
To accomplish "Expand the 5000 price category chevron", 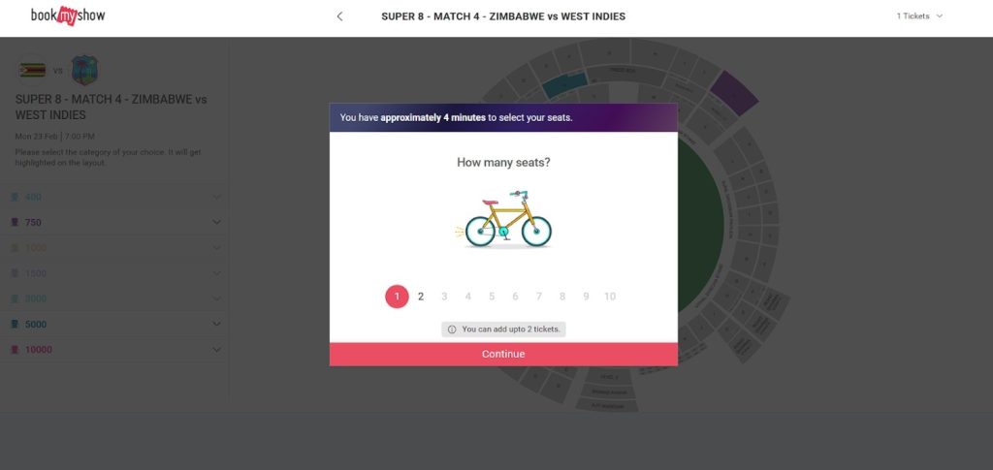I will tap(216, 325).
